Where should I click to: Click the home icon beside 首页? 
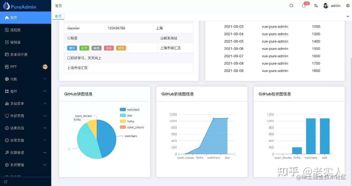click(7, 17)
